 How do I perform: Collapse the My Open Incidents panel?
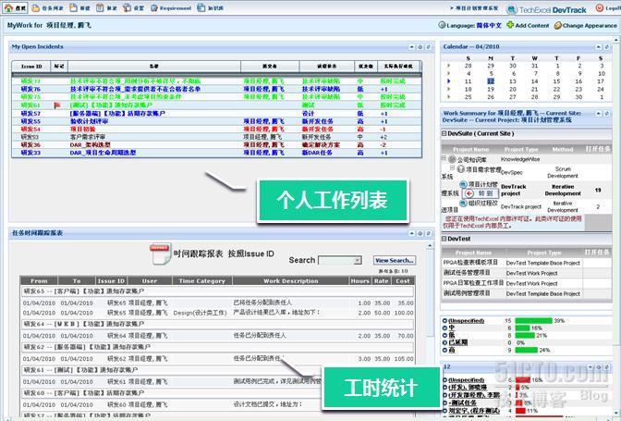pyautogui.click(x=412, y=47)
